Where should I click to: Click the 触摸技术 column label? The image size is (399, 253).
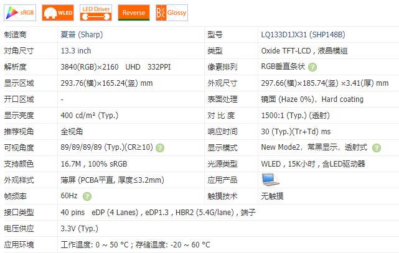[x=222, y=196]
